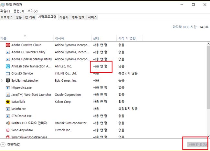Screen dimensions: 210x151
Task: Click the vertical scrollbar thumb
Action: pyautogui.click(x=208, y=77)
